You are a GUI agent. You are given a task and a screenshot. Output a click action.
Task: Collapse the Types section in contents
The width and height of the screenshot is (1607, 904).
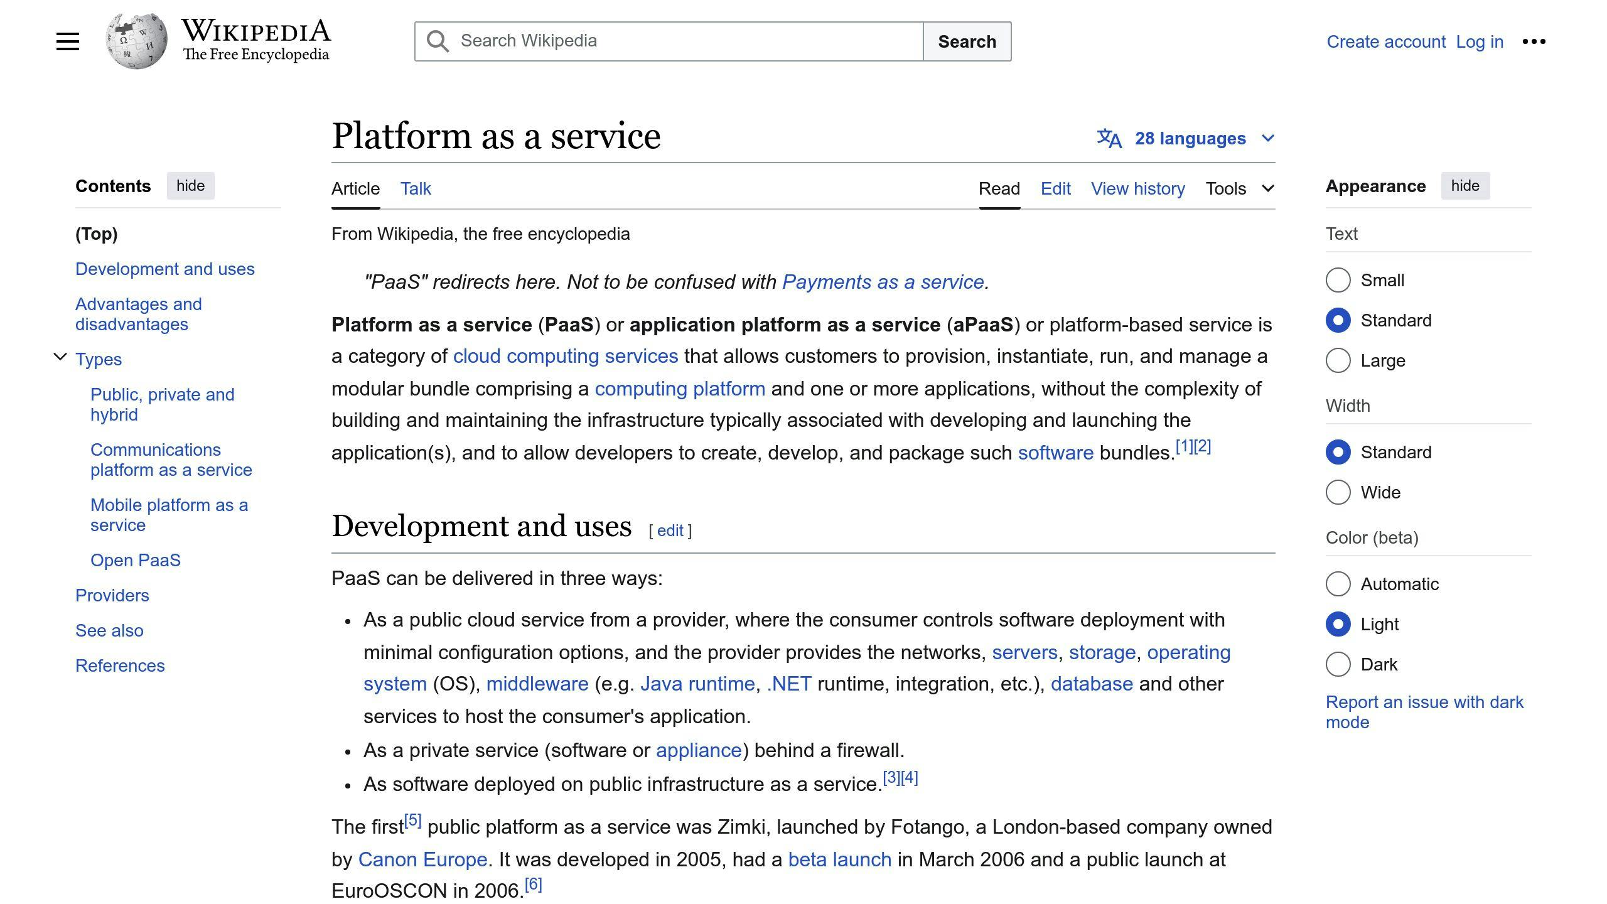60,357
